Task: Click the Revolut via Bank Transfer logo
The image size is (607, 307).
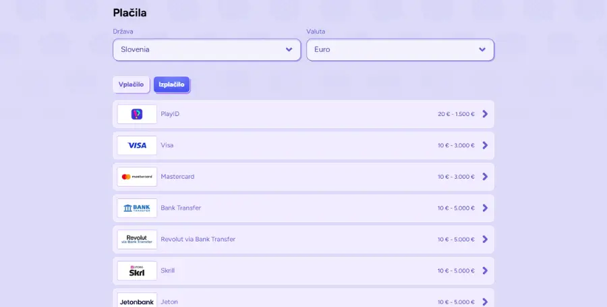Action: (x=137, y=240)
